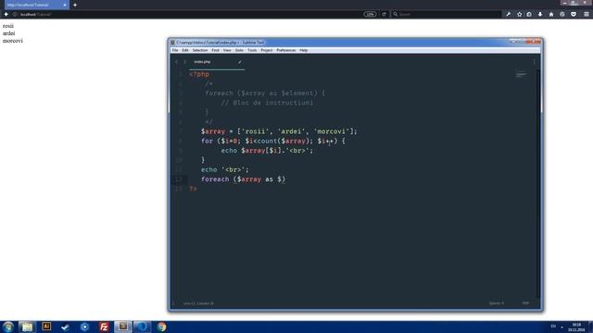Open the Preferences menu in Sublime Text

tap(286, 50)
